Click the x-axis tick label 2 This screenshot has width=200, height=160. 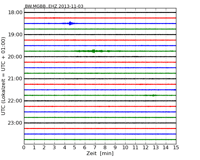44,148
